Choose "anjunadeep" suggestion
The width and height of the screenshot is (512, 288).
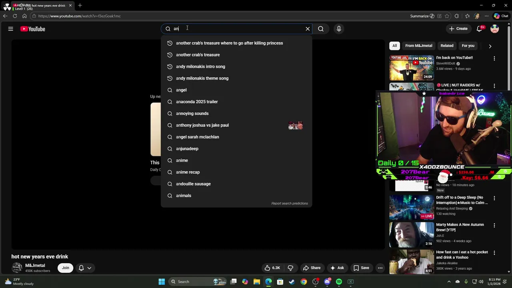236,149
